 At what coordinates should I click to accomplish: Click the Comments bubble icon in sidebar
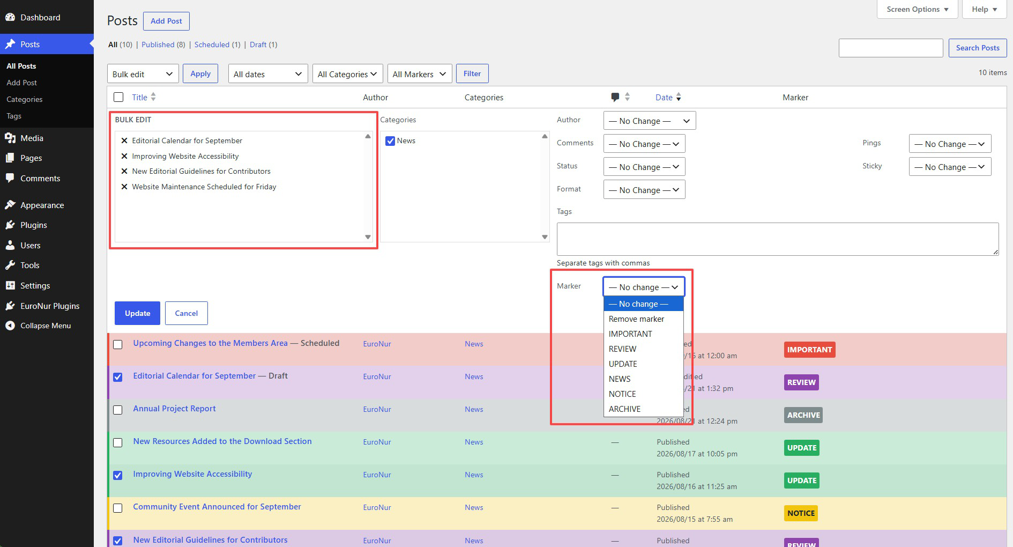point(10,178)
